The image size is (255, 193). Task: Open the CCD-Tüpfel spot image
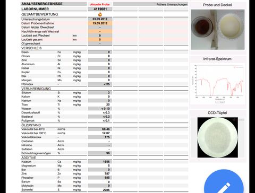tap(218, 137)
